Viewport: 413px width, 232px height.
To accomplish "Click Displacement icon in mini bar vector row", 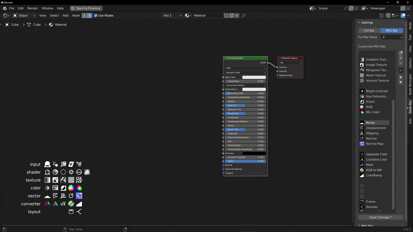I will [x=55, y=196].
